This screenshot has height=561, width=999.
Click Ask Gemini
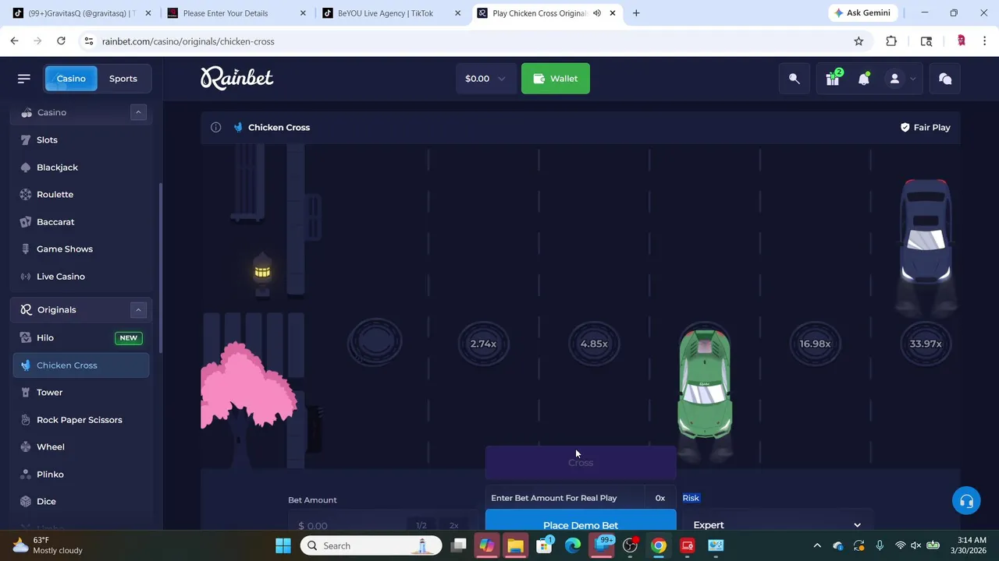click(862, 13)
